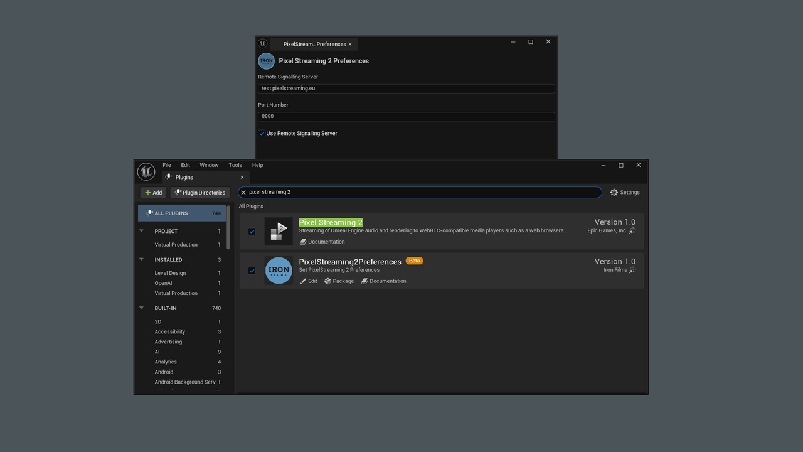803x452 pixels.
Task: Click the Port Number field
Action: [x=407, y=116]
